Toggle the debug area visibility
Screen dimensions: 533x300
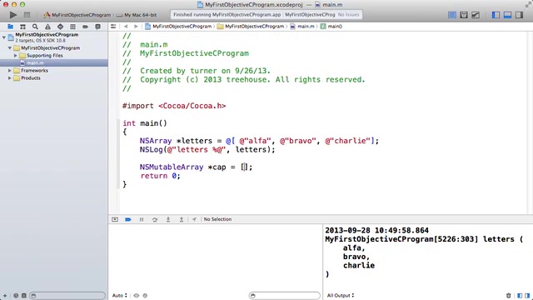(x=507, y=15)
